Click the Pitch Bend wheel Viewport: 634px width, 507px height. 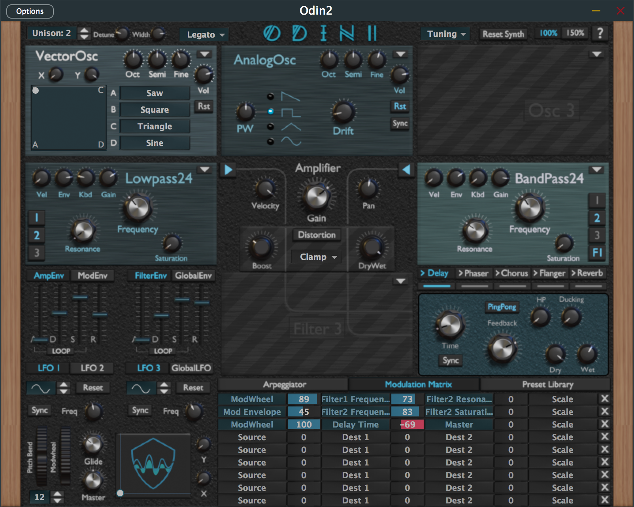pyautogui.click(x=41, y=456)
